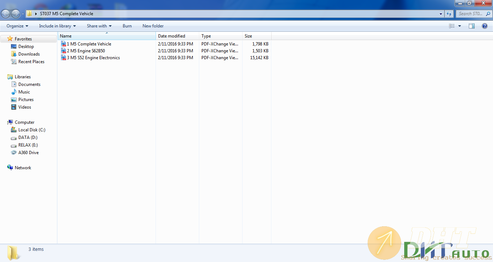
Task: Click the Change your view icon
Action: click(451, 26)
